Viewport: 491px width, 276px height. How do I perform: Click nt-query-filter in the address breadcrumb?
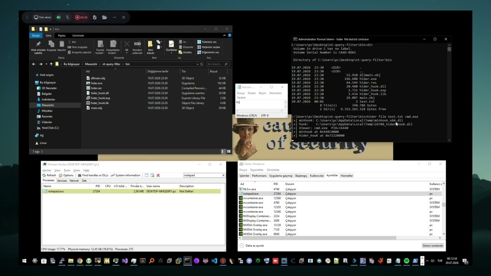111,64
